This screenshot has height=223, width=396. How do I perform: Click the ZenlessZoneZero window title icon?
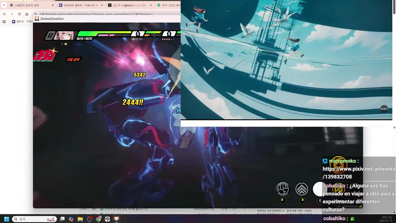[37, 19]
